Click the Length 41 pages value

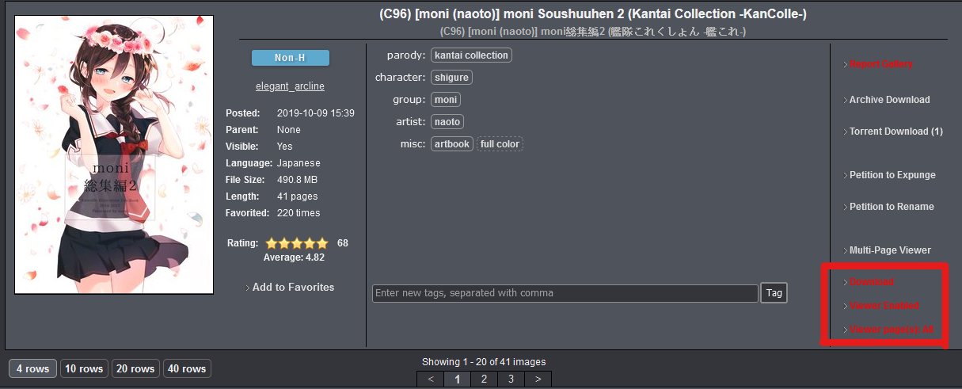tap(297, 196)
